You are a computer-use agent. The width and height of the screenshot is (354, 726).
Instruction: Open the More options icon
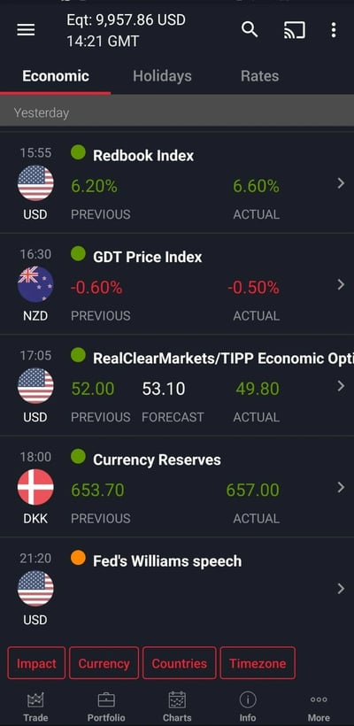tap(319, 699)
